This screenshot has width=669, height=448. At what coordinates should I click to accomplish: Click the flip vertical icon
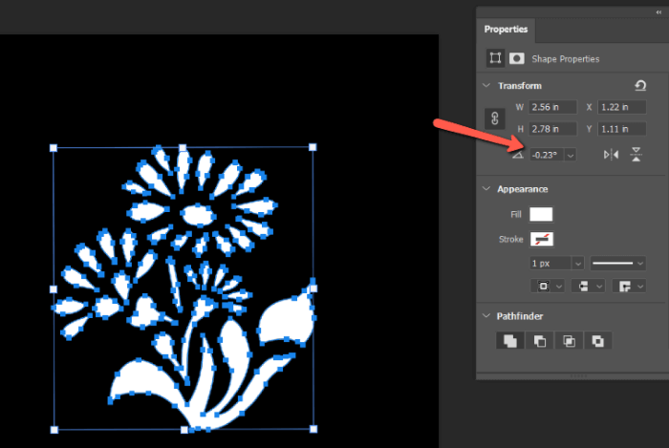click(637, 155)
